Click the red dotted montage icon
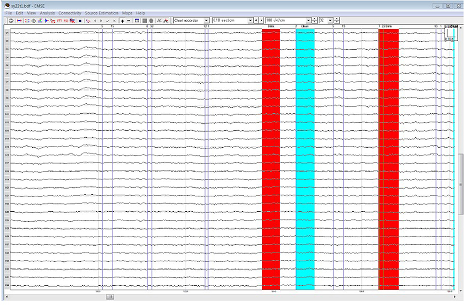This screenshot has width=464, height=305. (27, 21)
